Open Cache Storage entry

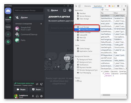pos(85,49)
